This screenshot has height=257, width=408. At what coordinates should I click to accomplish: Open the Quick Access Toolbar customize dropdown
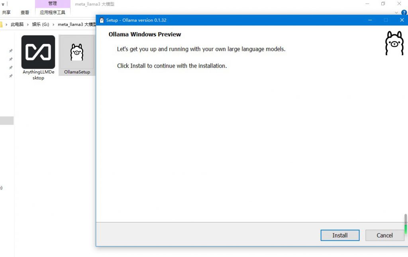tap(3, 4)
